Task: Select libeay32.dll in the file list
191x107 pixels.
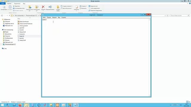Action: 22,32
